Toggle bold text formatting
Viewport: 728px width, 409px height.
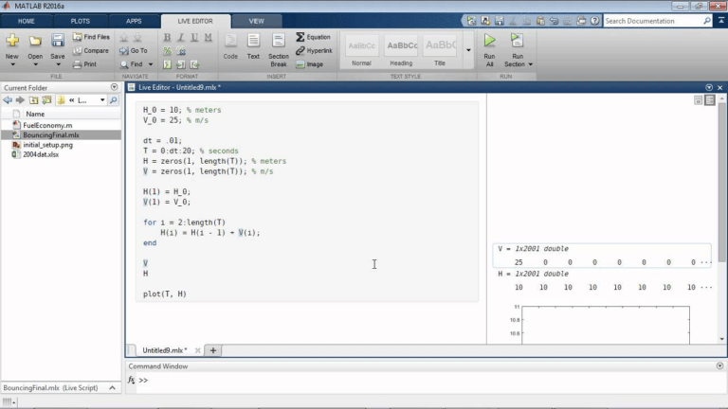point(168,37)
